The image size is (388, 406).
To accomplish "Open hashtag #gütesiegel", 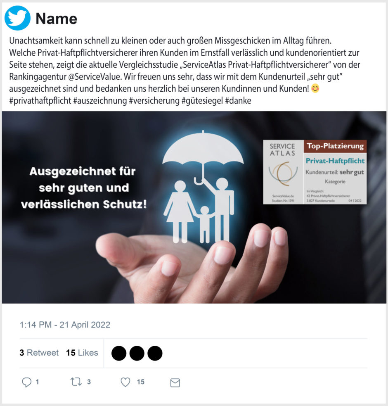I will (202, 100).
